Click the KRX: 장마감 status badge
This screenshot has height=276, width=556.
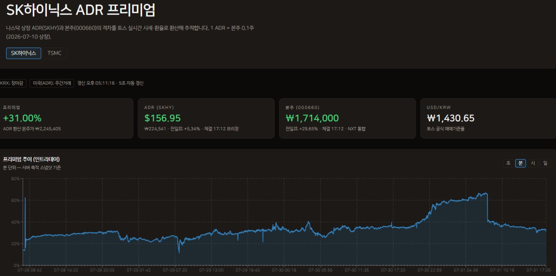tap(13, 83)
